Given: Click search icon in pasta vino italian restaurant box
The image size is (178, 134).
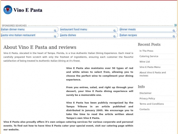Looking at the screenshot, I should 55,36.
